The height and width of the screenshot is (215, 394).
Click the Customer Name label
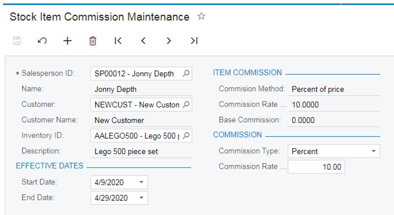point(50,120)
